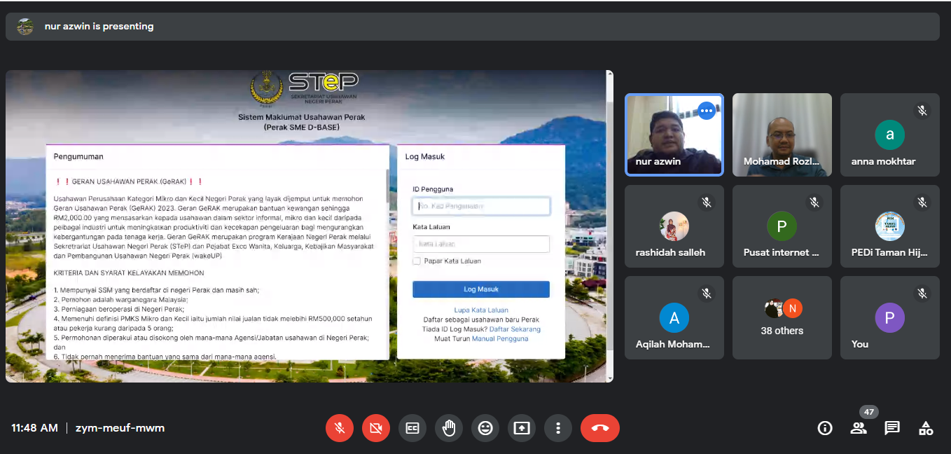The width and height of the screenshot is (951, 454).
Task: Click the muted mic on the anna mokhtar tile
Action: point(922,111)
